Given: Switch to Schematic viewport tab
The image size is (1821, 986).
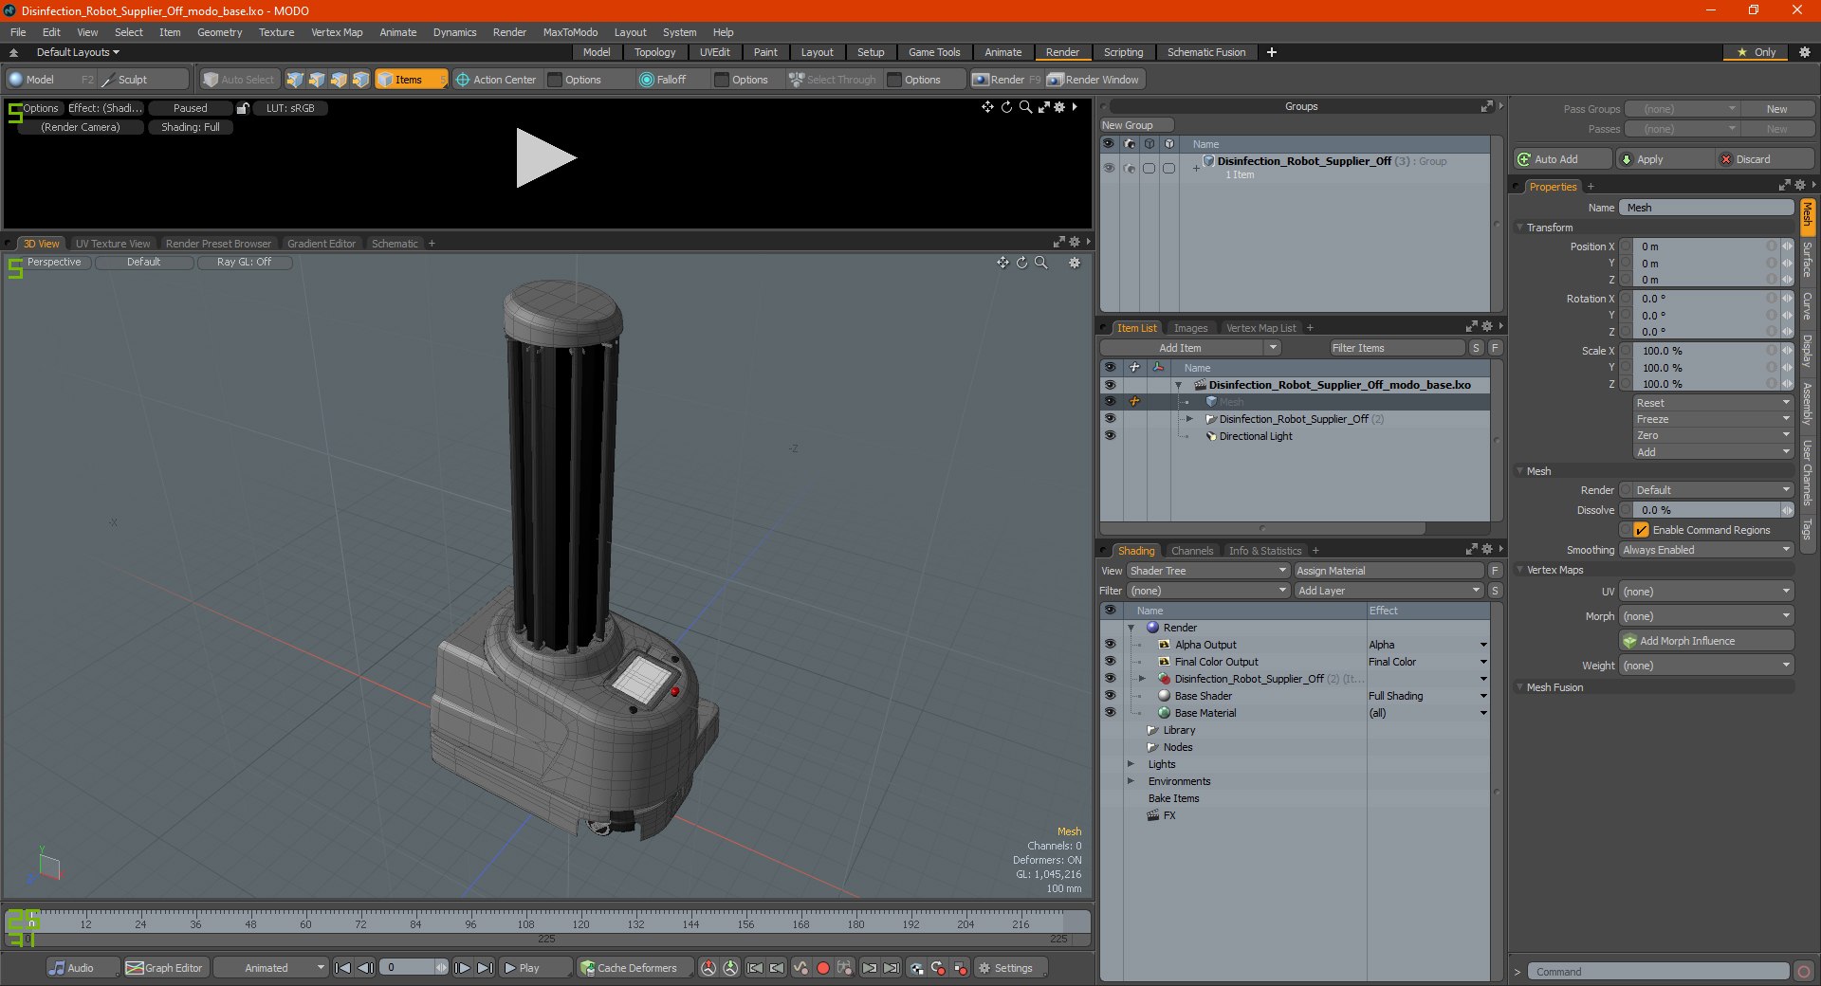Looking at the screenshot, I should (395, 244).
